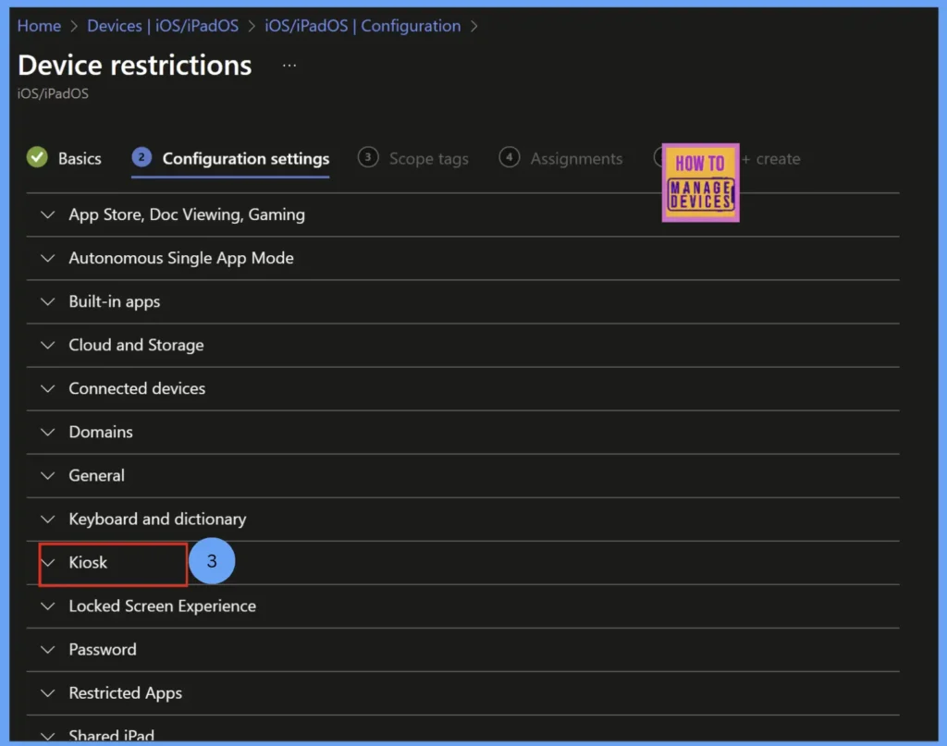The image size is (947, 746).
Task: Go to the Basics step tab
Action: (x=80, y=159)
